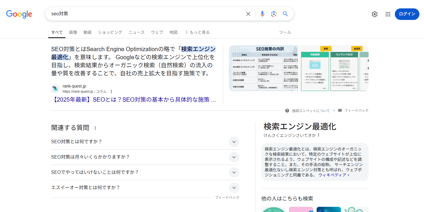Click the 強調スニペットについて help icon
This screenshot has height=212, width=424.
click(x=287, y=111)
